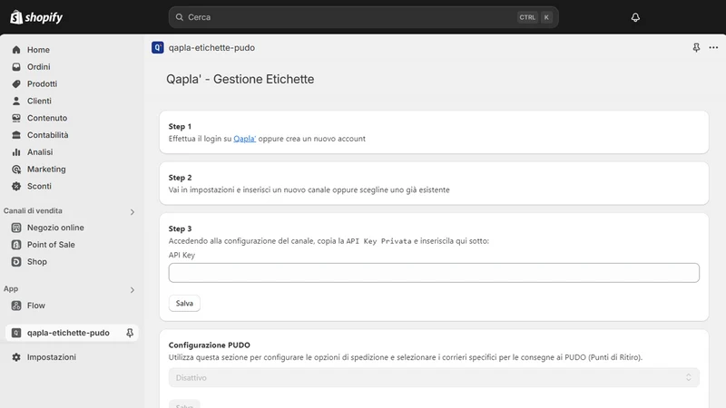Viewport: 726px width, 408px height.
Task: Open Impostazioni settings
Action: click(52, 357)
